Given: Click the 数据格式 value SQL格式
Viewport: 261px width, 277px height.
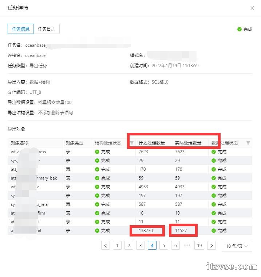Looking at the screenshot, I should click(160, 82).
